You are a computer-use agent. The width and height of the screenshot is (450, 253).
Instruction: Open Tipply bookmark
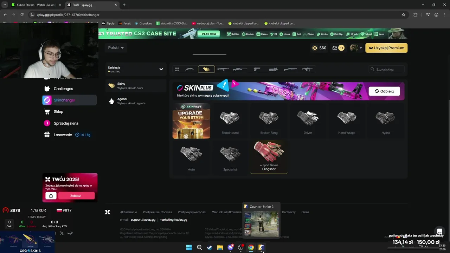(x=108, y=24)
